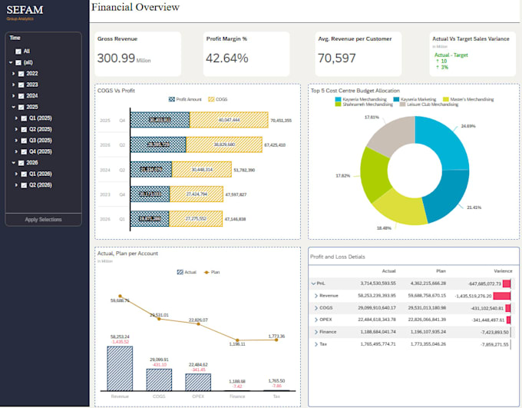This screenshot has height=408, width=522.
Task: Click the 'Top 5 Cost Centre Budget Allocation' title
Action: pos(355,91)
